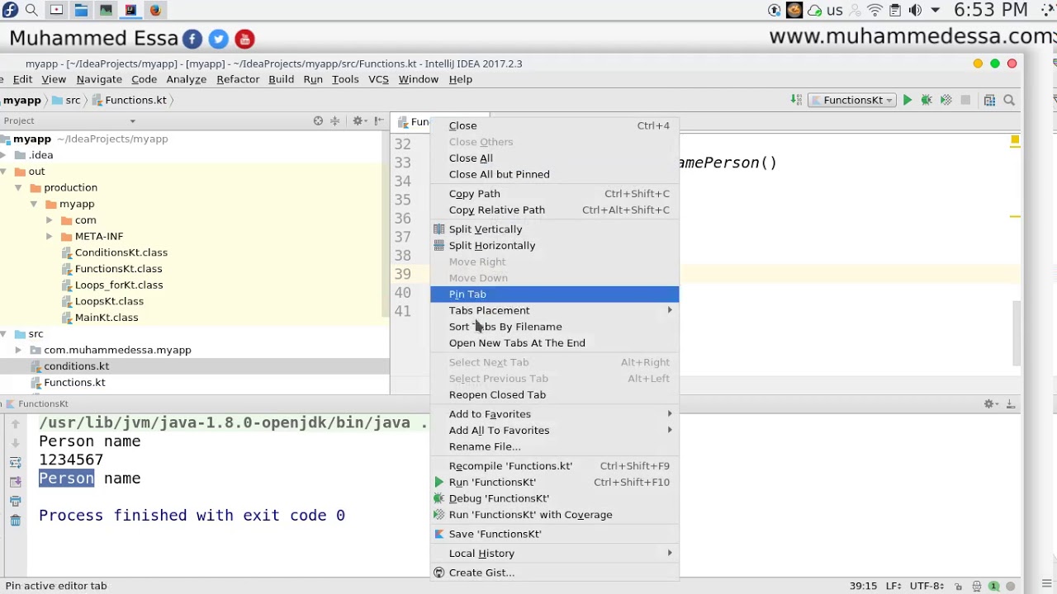Select Debug 'FunctionsKt' from context menu
The image size is (1057, 594).
click(554, 498)
